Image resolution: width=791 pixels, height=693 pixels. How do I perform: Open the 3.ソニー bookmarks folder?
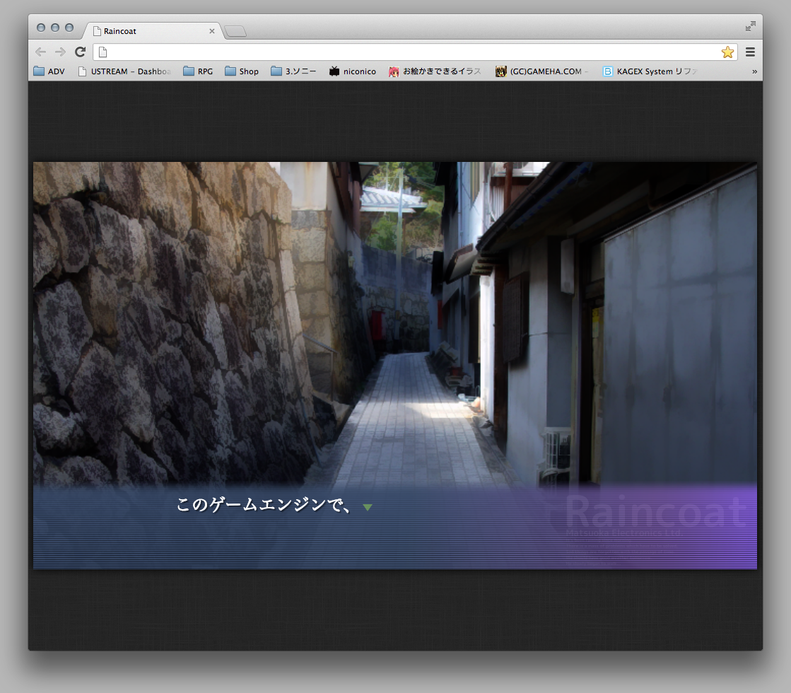(x=293, y=71)
